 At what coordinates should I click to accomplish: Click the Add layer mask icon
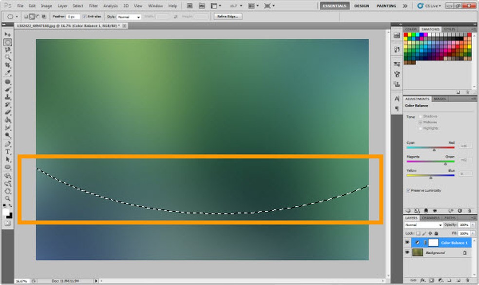432,280
